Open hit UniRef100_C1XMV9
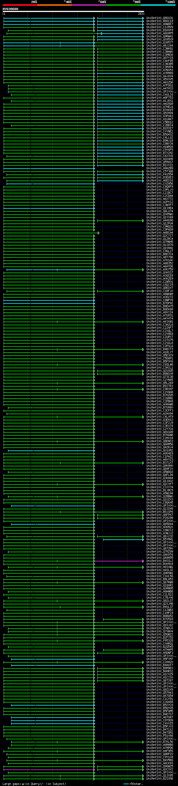 click(159, 27)
